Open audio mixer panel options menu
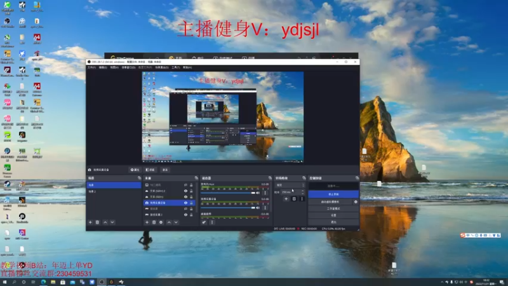The width and height of the screenshot is (508, 286). point(212,222)
